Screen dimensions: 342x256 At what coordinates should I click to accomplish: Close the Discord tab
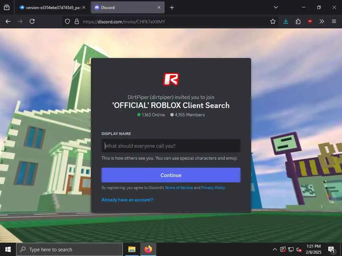pyautogui.click(x=159, y=7)
